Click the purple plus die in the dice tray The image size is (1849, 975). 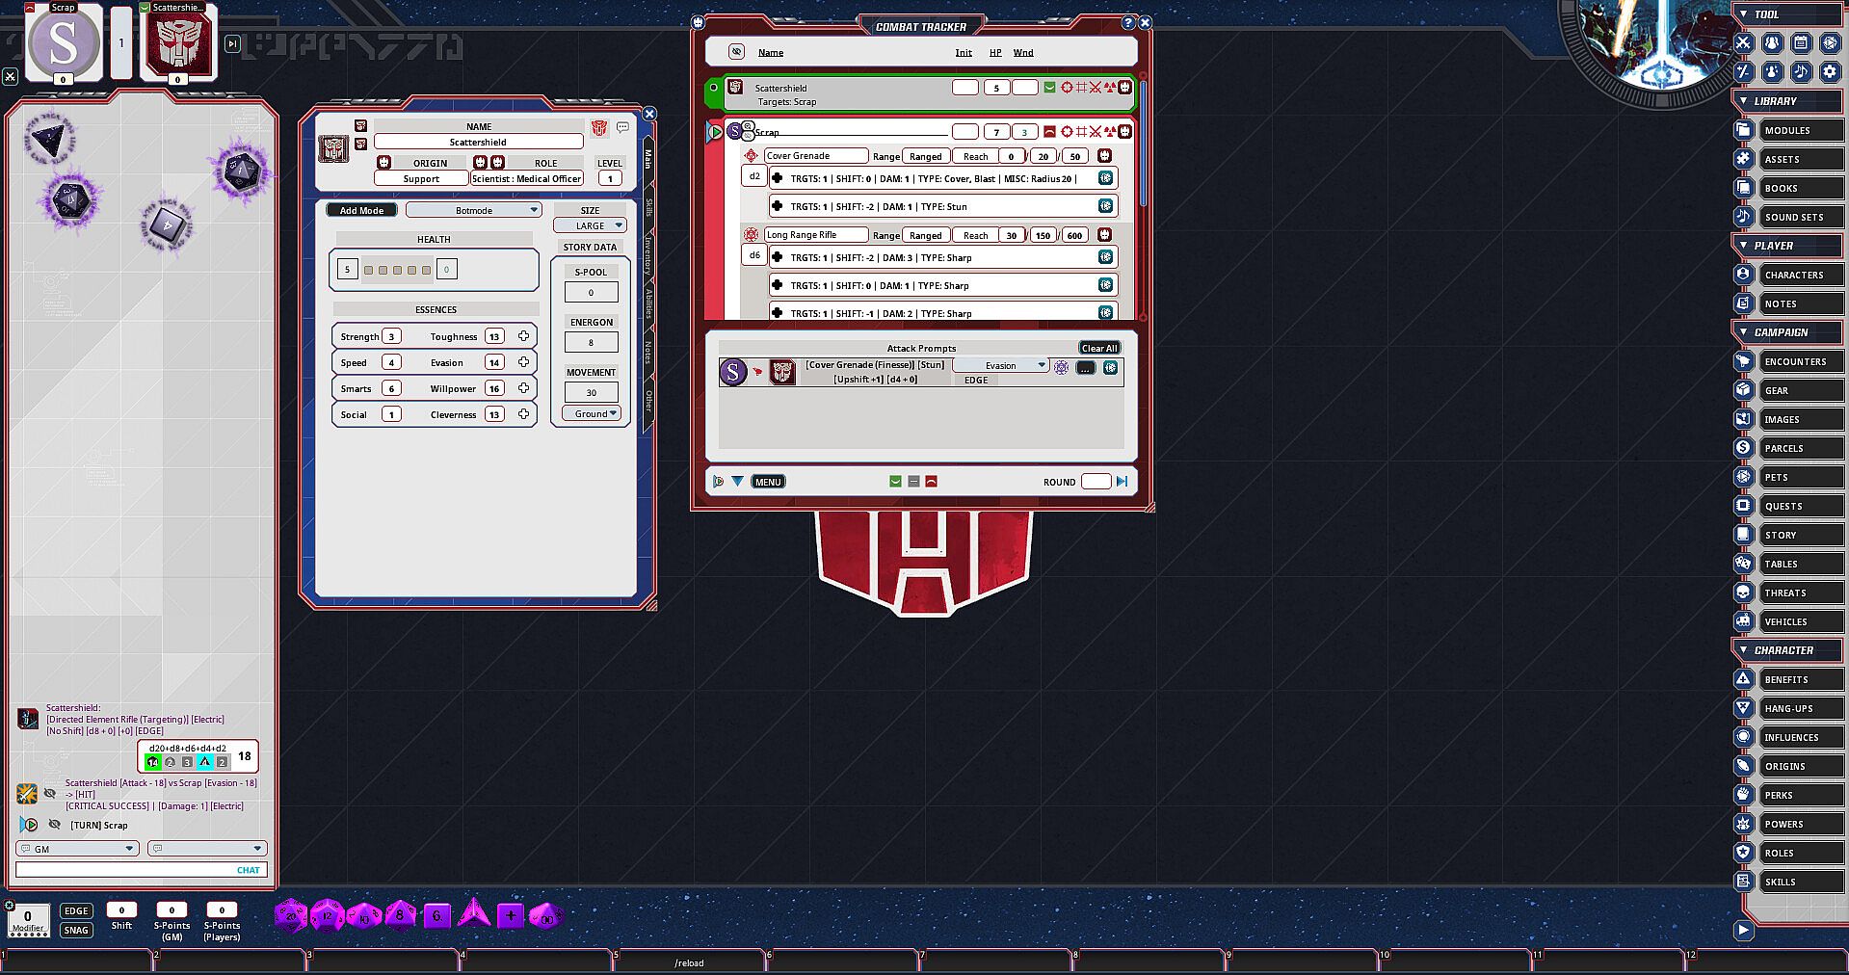coord(510,915)
